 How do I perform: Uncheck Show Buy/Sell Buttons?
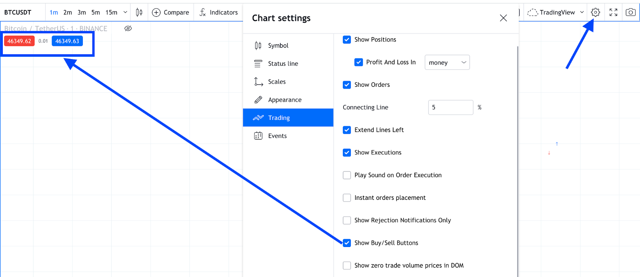347,243
